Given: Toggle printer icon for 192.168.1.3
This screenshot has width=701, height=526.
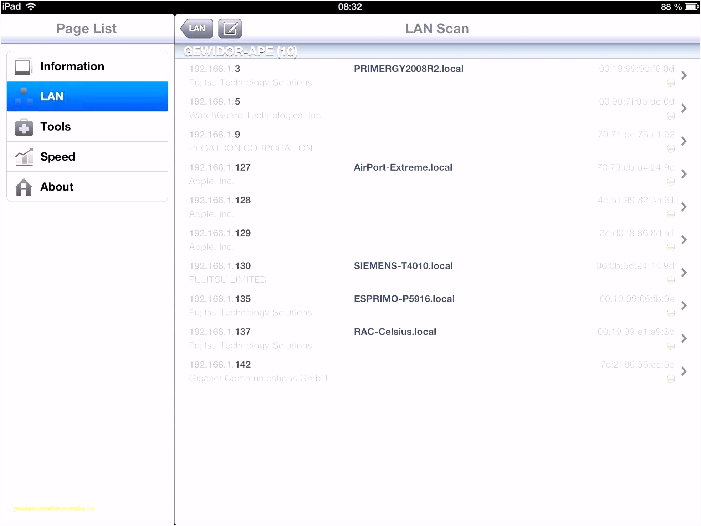Looking at the screenshot, I should pos(671,82).
